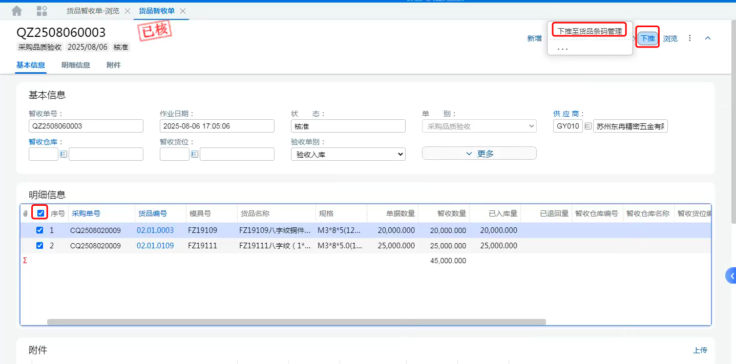The image size is (736, 364).
Task: Click lookup icon next to supplier code GY010
Action: (588, 126)
